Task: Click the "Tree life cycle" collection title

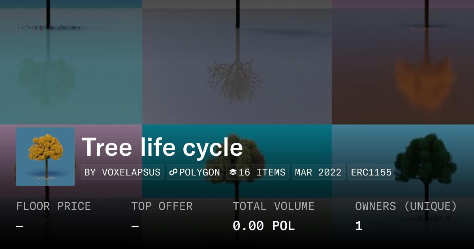Action: coord(162,147)
